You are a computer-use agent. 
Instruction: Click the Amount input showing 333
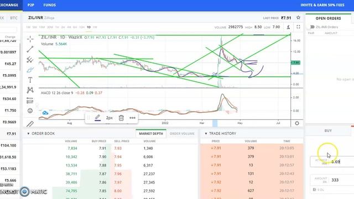(332, 180)
